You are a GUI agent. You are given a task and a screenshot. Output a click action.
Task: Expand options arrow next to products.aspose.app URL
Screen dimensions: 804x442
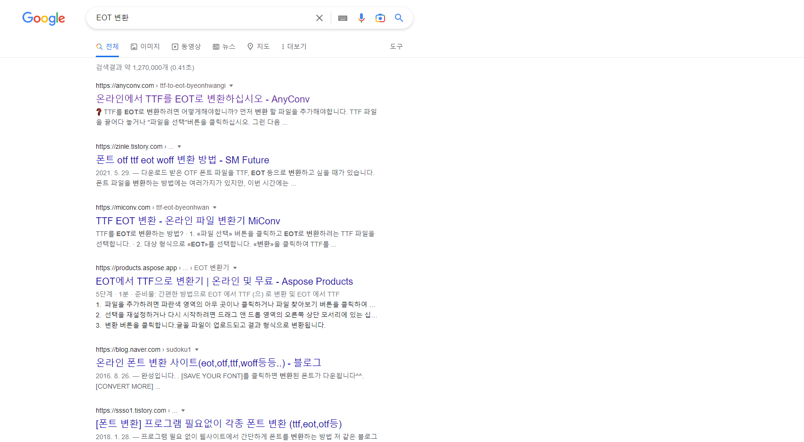pyautogui.click(x=235, y=268)
